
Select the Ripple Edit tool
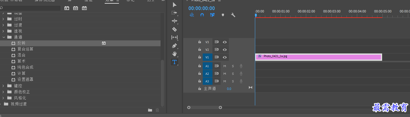175,21
